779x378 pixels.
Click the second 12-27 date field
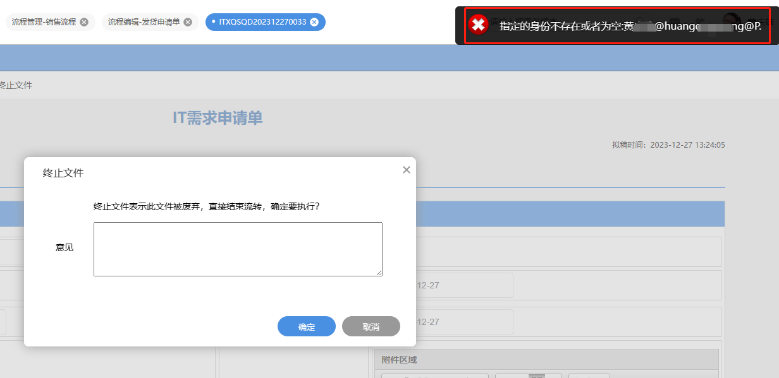[465, 322]
